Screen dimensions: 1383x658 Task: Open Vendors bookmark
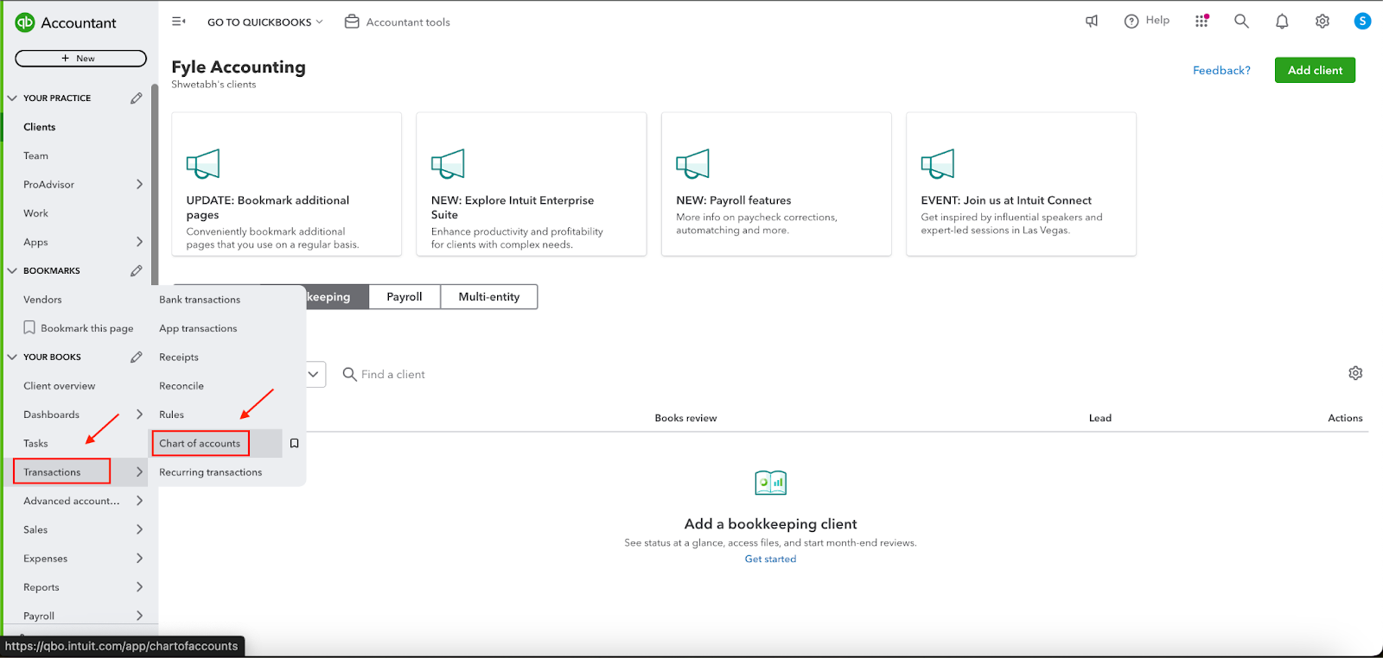tap(42, 300)
